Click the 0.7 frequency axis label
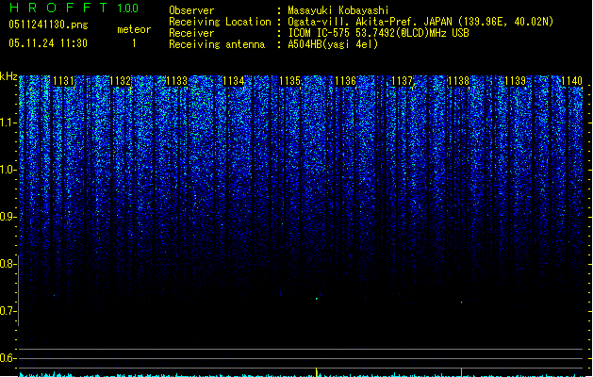 [8, 311]
